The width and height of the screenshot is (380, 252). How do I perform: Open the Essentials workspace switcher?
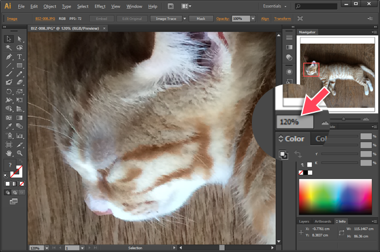(x=275, y=6)
